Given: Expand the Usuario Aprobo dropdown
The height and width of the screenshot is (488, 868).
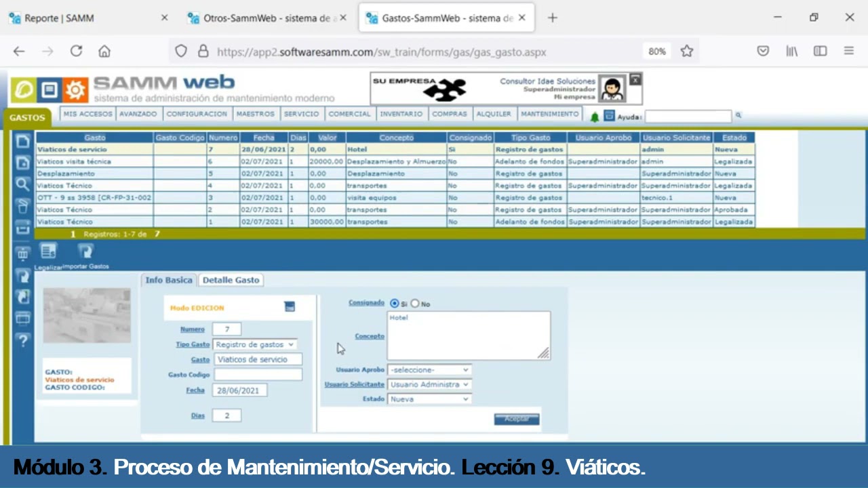Looking at the screenshot, I should (x=429, y=370).
